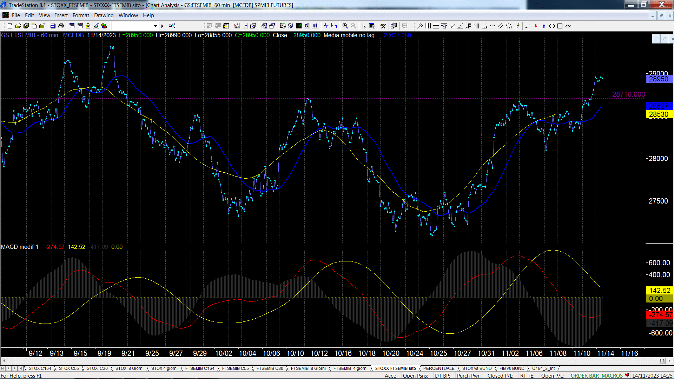The image size is (674, 379).
Task: Save all workspaces with the stacked-disk icon
Action: point(26,26)
